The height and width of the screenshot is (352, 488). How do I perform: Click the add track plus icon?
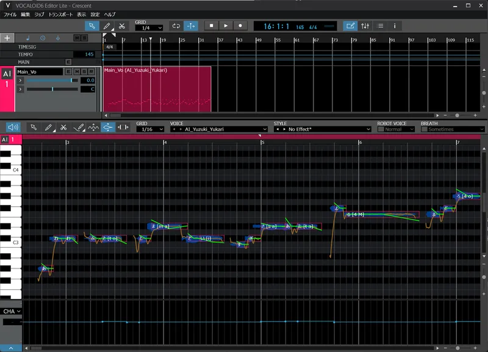tap(7, 38)
